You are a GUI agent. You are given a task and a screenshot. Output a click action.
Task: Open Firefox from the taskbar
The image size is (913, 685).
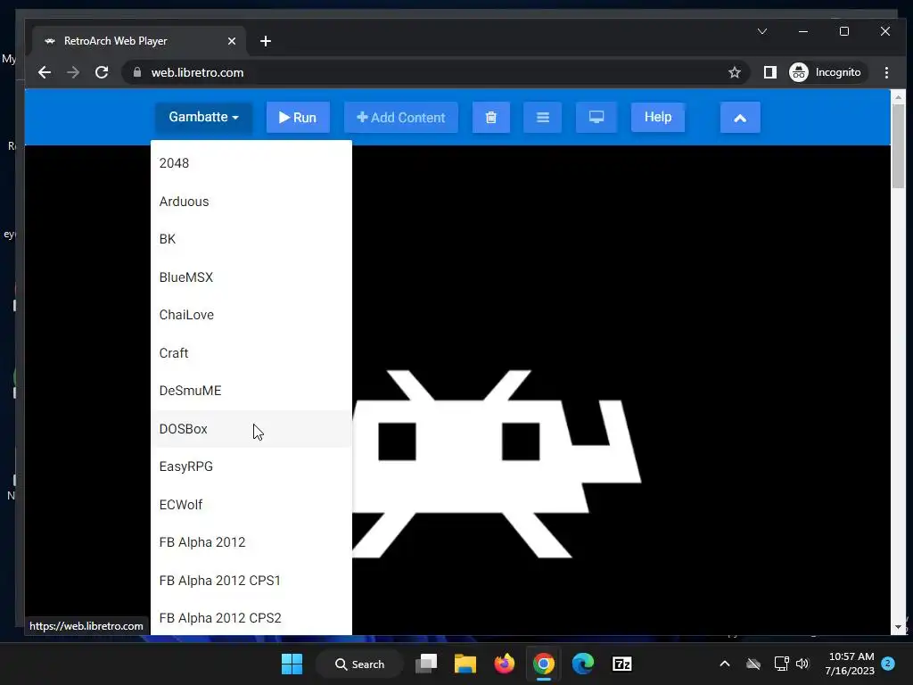click(505, 664)
